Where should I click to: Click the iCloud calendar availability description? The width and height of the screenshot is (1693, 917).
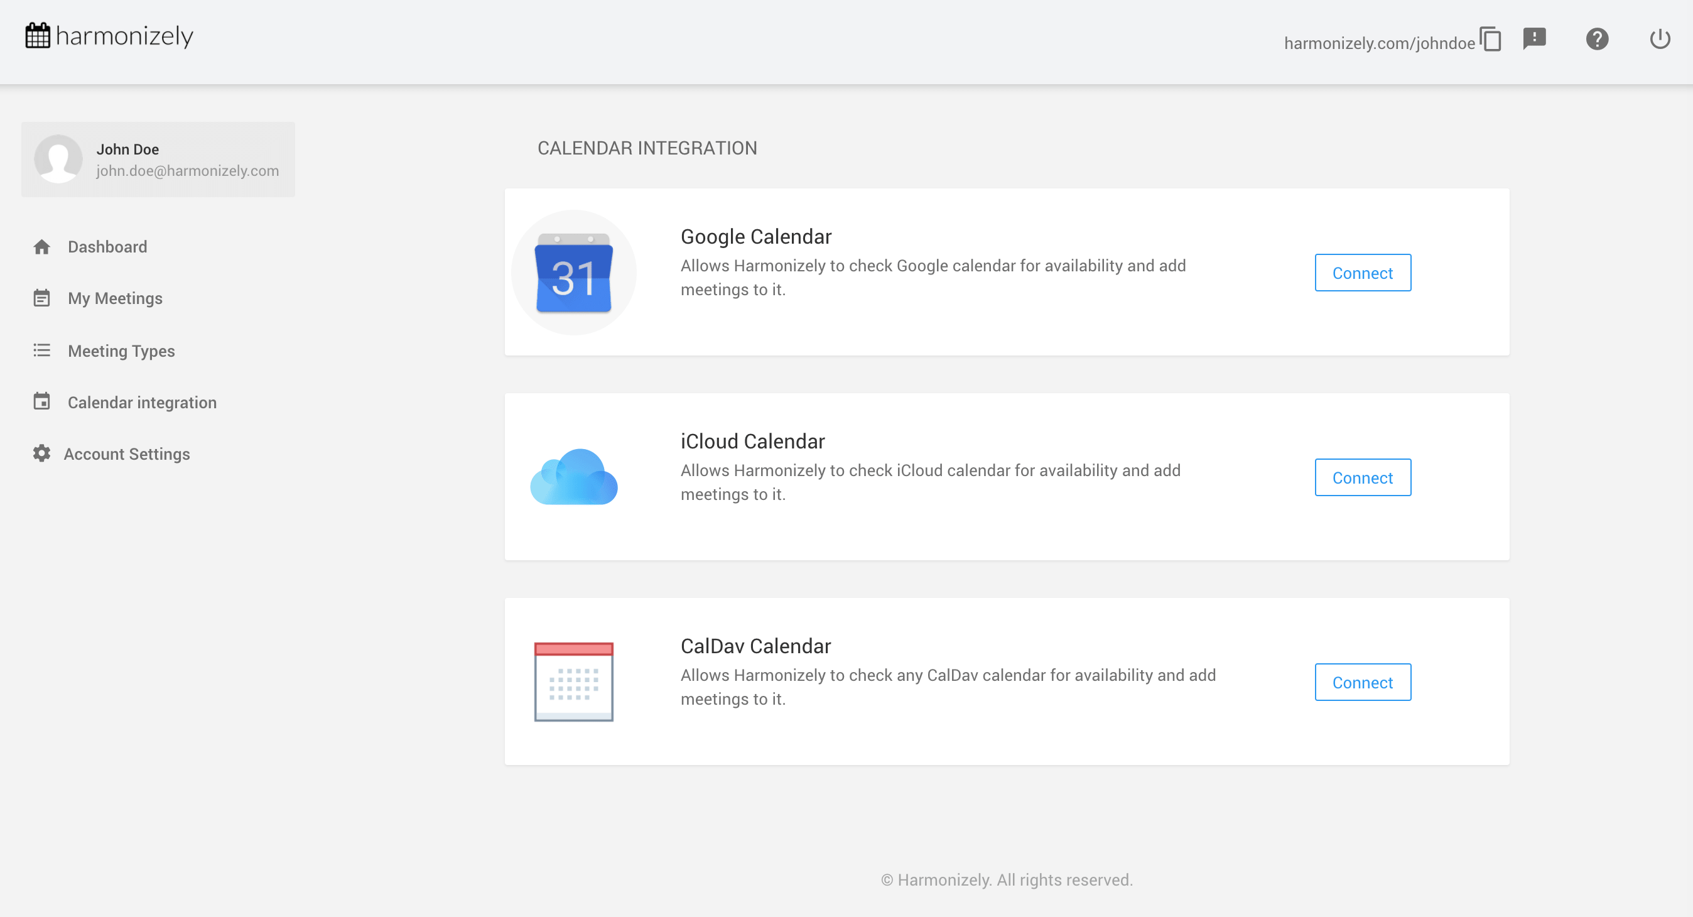point(931,482)
